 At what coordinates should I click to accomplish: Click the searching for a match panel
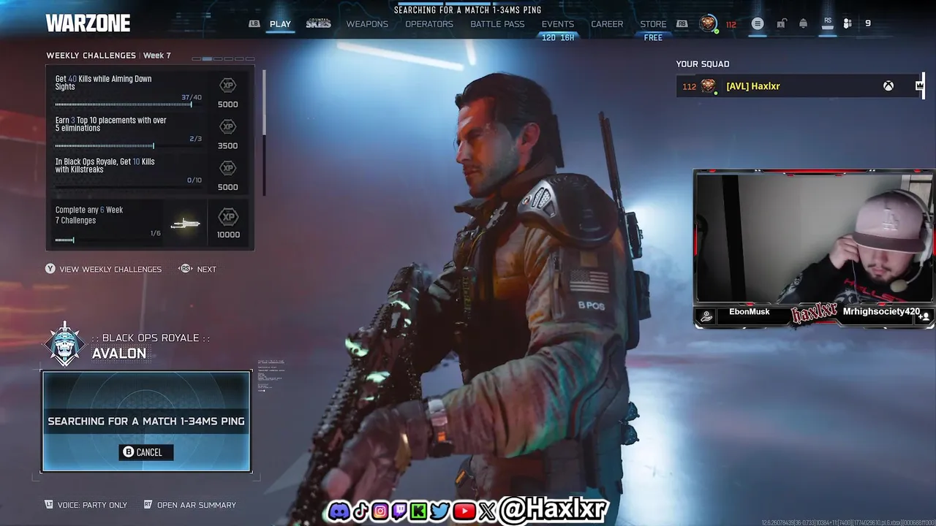146,422
